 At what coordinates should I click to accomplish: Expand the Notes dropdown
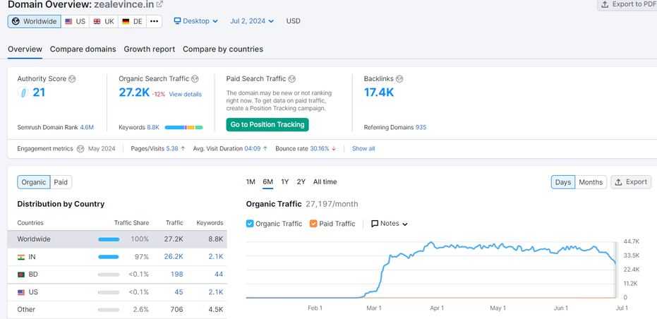390,224
